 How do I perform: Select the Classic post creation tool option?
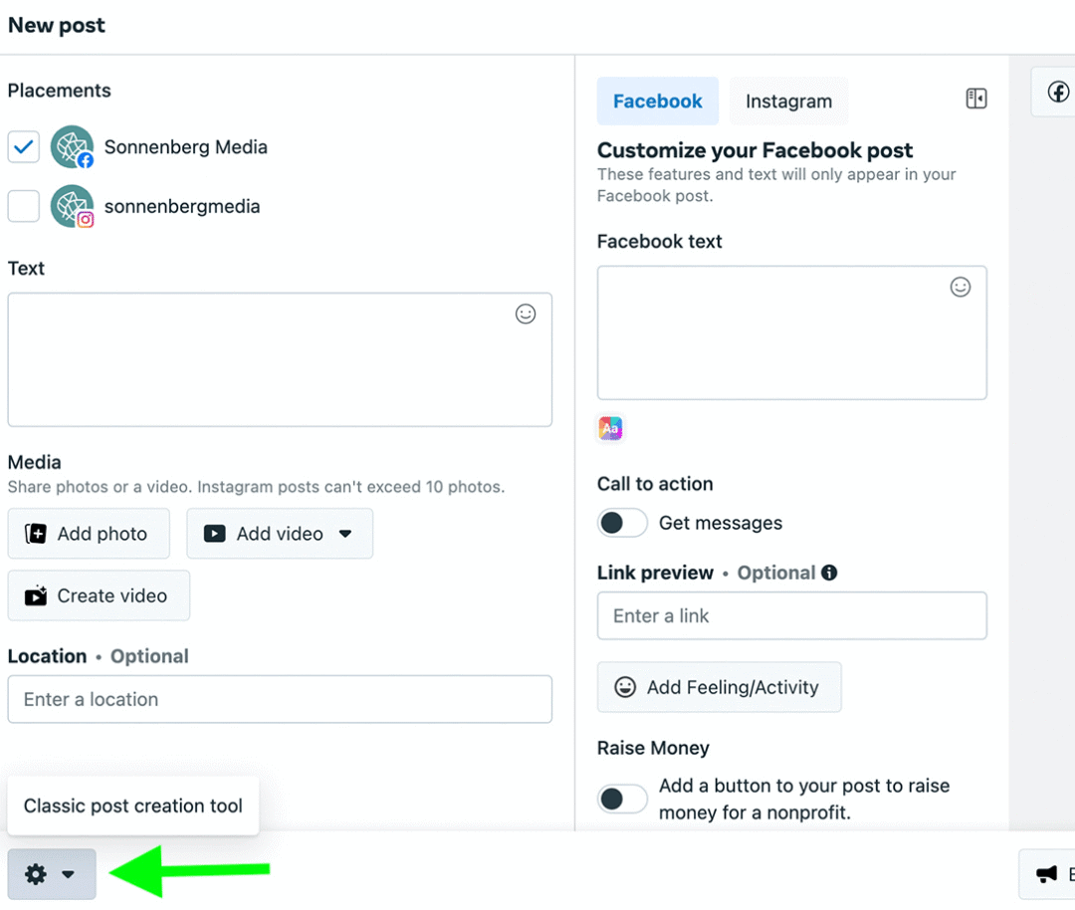point(131,805)
